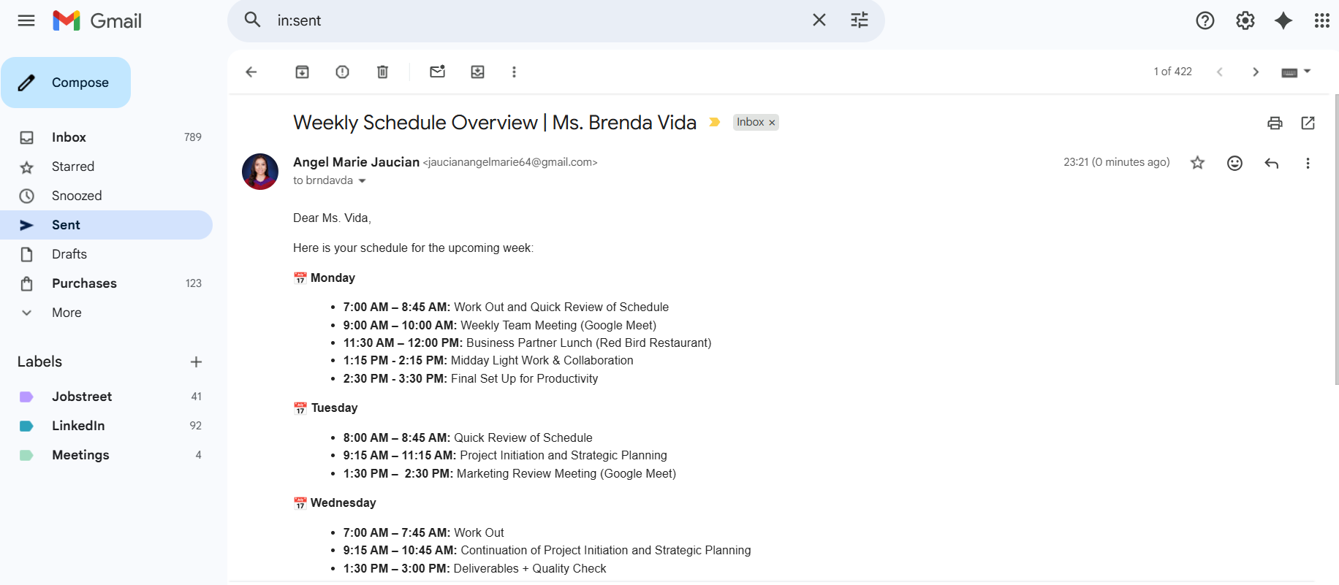Add an emoji reaction to the email
The height and width of the screenshot is (585, 1339).
[x=1234, y=163]
